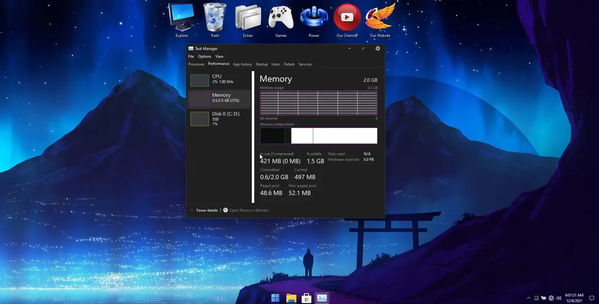Open Microsoft Store from the taskbar

point(307,298)
